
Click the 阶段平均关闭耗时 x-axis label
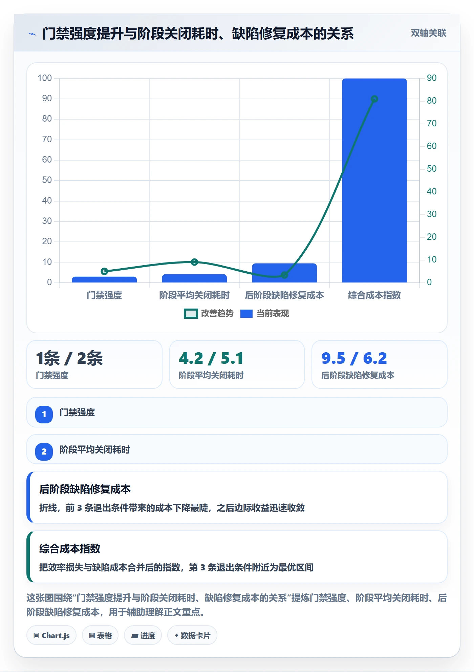point(194,295)
